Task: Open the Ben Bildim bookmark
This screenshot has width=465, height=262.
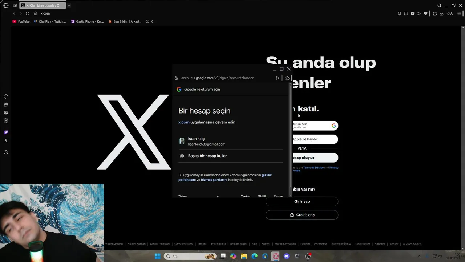Action: (125, 21)
